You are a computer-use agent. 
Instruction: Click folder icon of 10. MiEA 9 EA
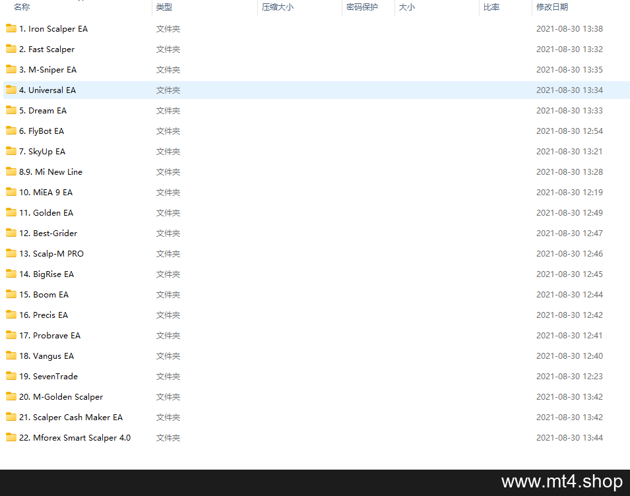(x=11, y=192)
